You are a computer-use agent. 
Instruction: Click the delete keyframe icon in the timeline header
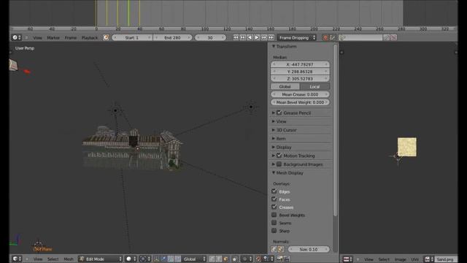pyautogui.click(x=394, y=37)
